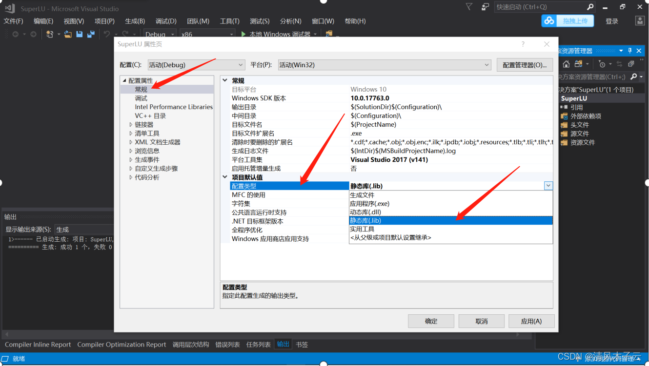
Task: Click the Quick Launch magnifier icon
Action: (590, 7)
